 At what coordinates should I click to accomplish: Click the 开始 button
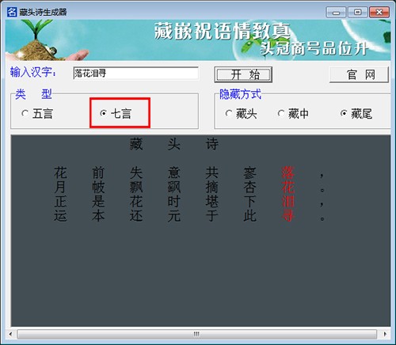[x=243, y=75]
